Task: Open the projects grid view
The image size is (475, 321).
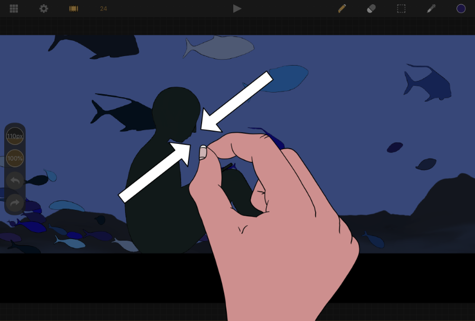Action: point(14,8)
